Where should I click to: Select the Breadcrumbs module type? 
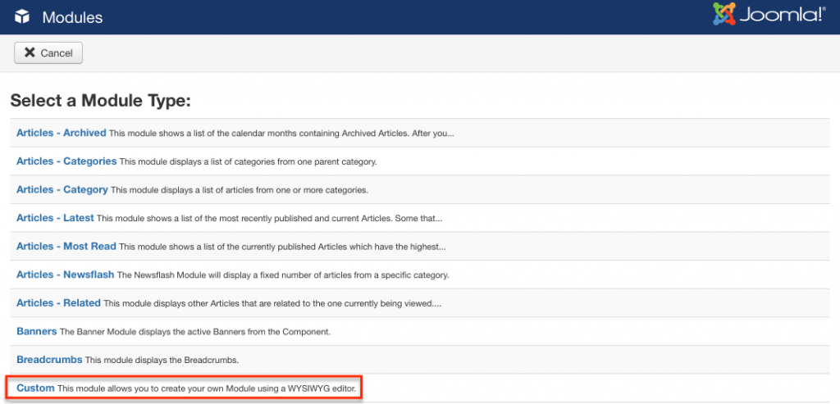49,360
